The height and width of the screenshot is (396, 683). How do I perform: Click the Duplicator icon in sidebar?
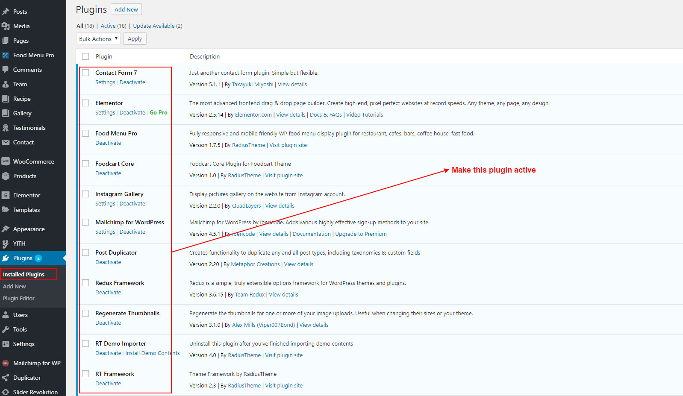tap(6, 378)
